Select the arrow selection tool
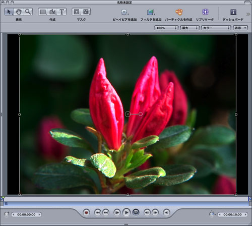The image size is (252, 226). click(x=9, y=12)
